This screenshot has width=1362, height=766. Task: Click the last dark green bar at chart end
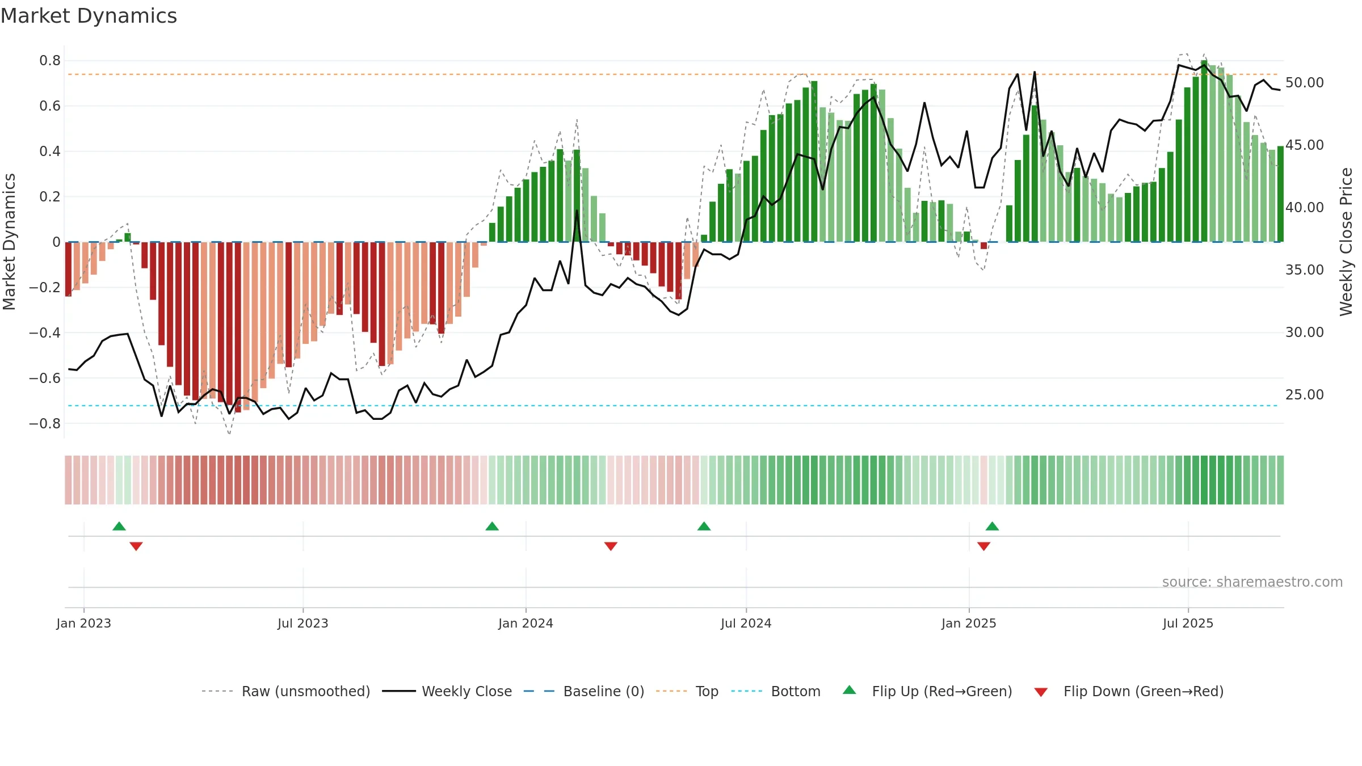point(1280,194)
